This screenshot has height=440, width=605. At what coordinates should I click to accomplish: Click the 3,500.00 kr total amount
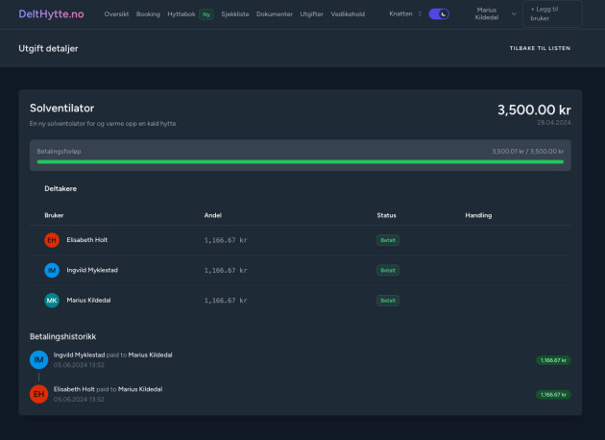coord(534,110)
